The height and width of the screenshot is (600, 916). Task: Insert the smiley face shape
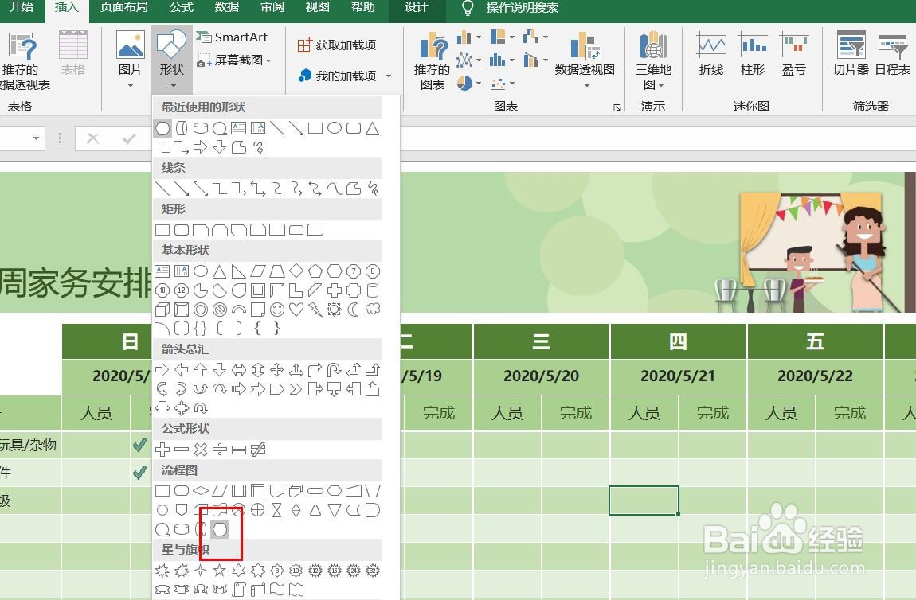(x=277, y=310)
